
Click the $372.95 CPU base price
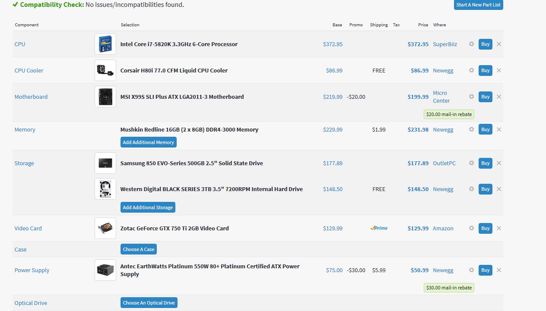coord(333,44)
